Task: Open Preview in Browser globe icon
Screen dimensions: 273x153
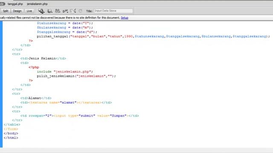Action: click(x=49, y=11)
